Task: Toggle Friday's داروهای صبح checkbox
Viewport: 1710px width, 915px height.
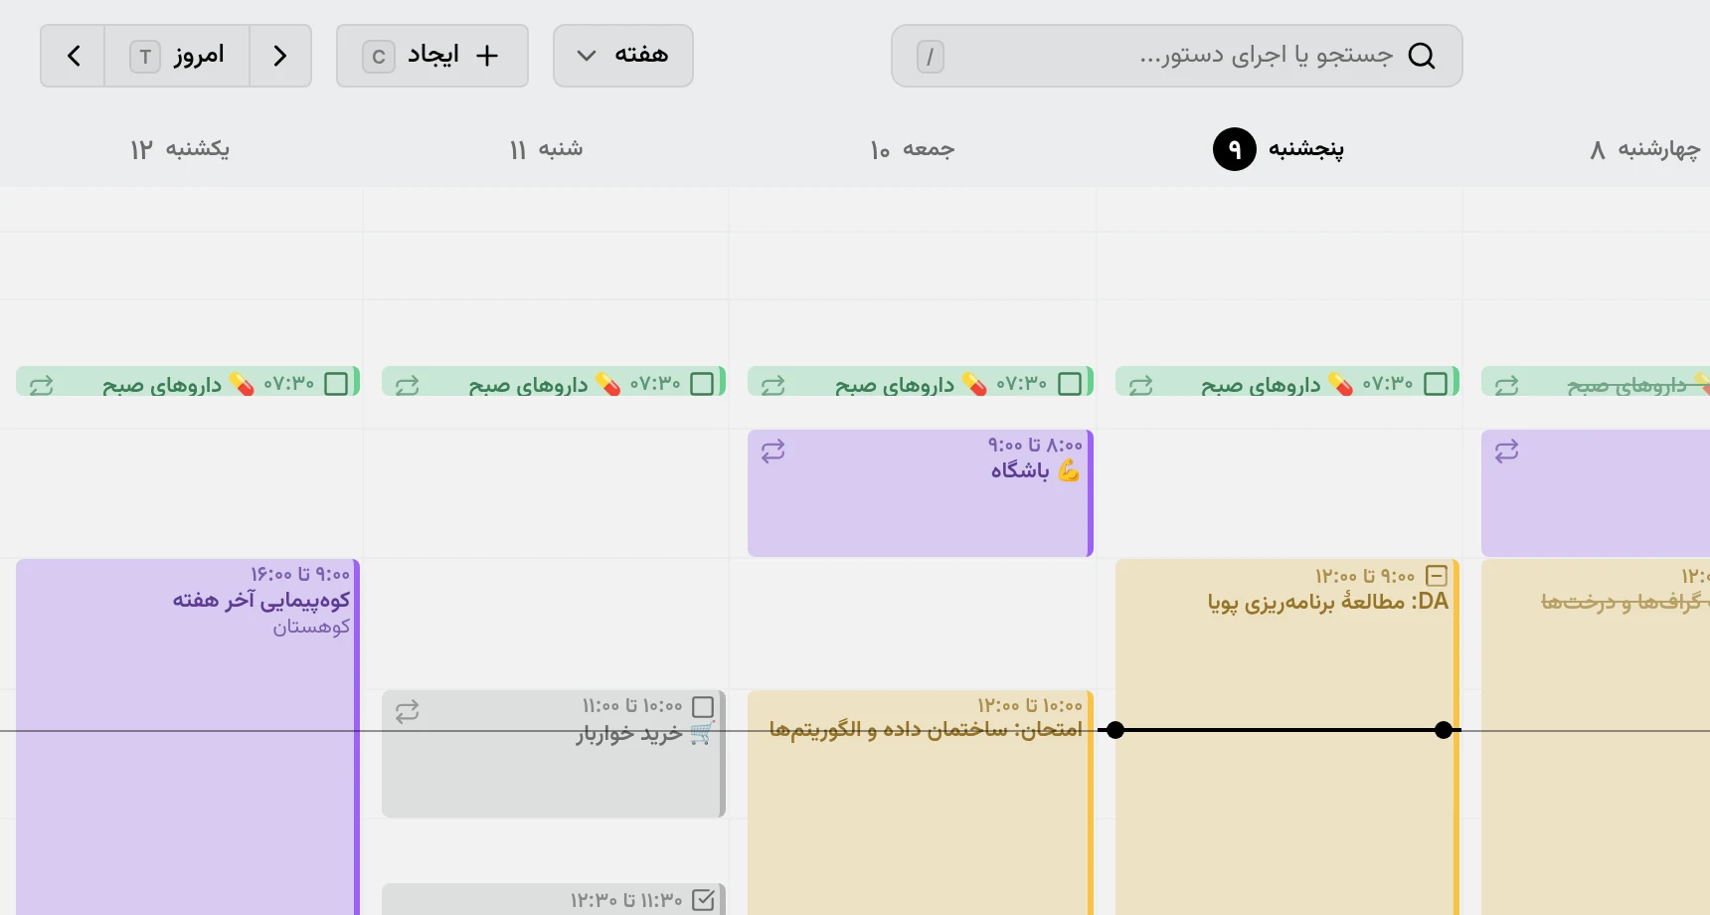Action: point(1070,384)
